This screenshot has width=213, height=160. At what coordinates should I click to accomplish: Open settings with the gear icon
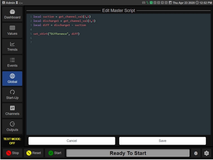click(x=207, y=153)
